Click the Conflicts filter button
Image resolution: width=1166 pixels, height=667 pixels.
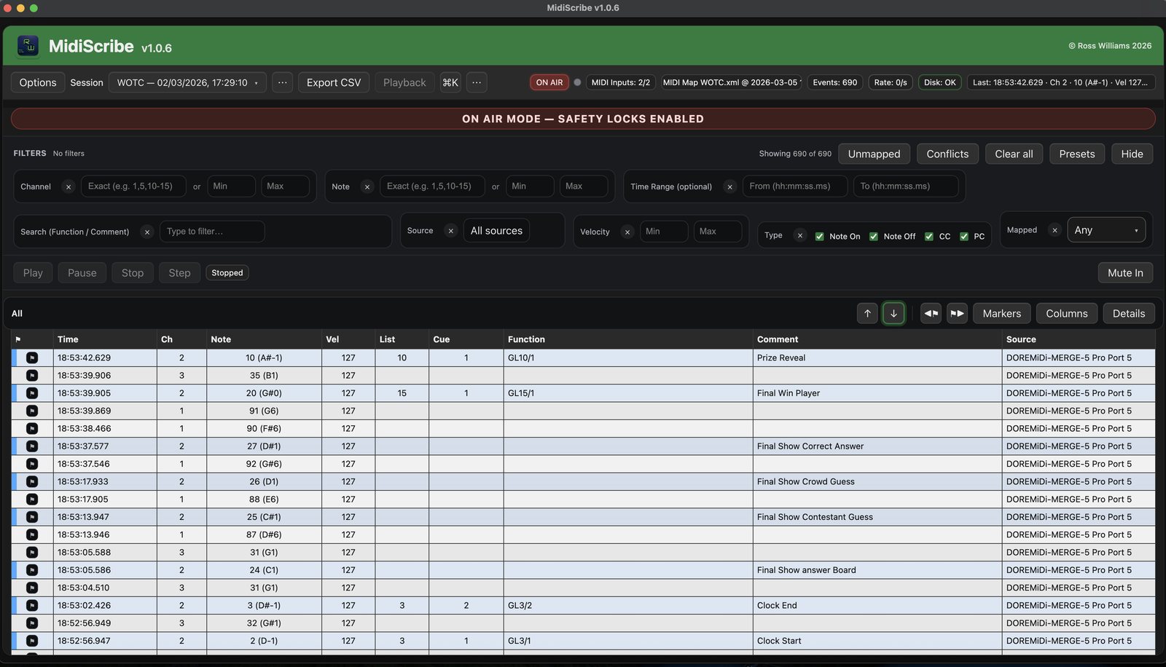(x=947, y=154)
